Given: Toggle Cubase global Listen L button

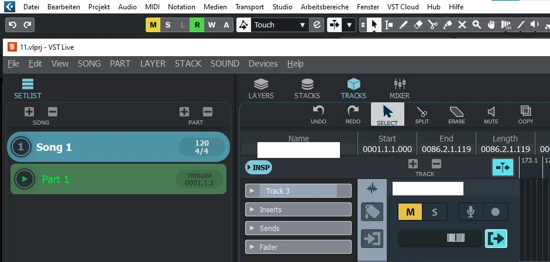Looking at the screenshot, I should 183,25.
